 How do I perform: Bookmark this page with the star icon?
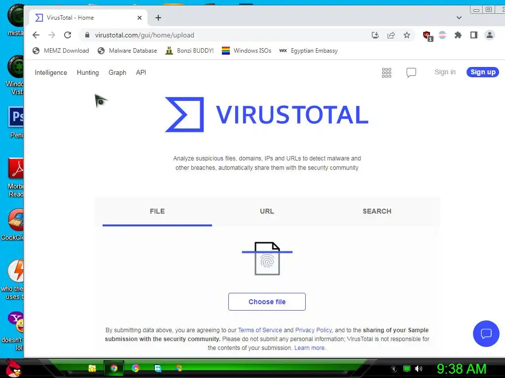point(407,35)
